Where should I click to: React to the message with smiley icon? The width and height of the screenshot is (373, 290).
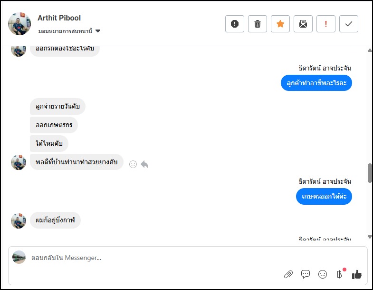pos(133,164)
